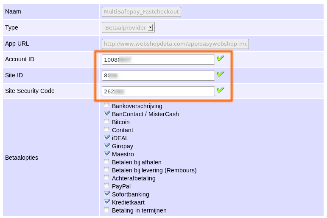Open the Type dropdown showing Betaalprovider

128,27
